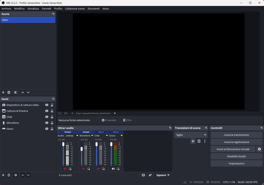Toggle mixer layout icon in Mixer audio toolbar
This screenshot has height=185, width=264.
[143, 175]
